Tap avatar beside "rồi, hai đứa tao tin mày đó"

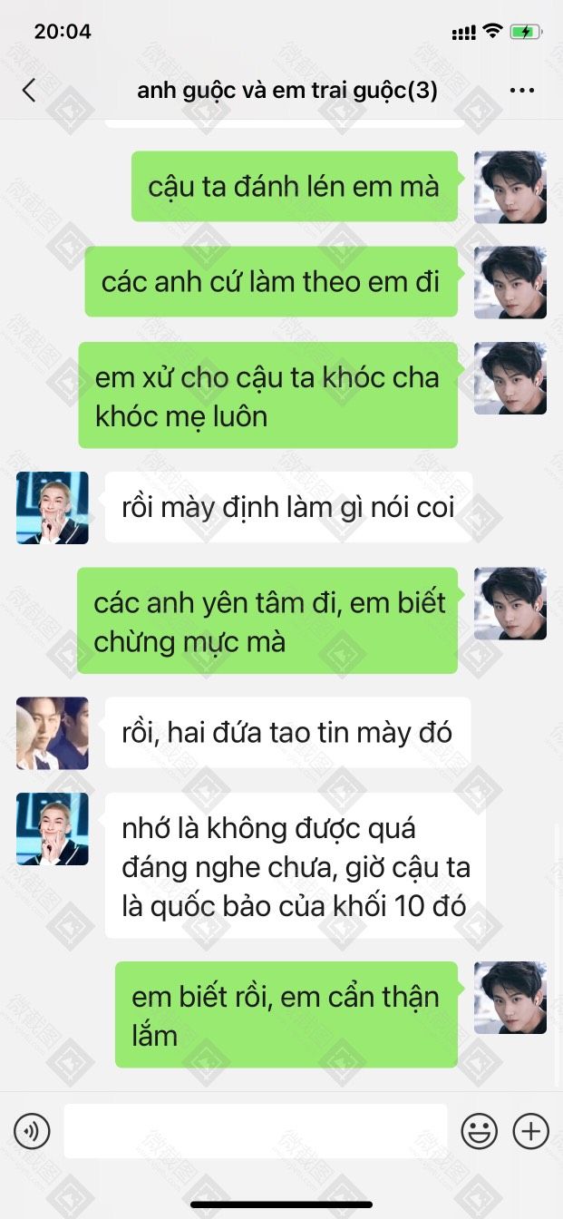click(x=53, y=733)
